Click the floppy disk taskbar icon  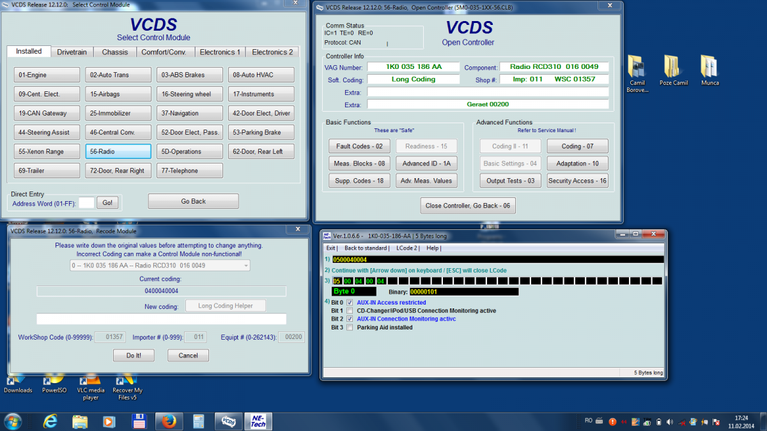pos(139,421)
